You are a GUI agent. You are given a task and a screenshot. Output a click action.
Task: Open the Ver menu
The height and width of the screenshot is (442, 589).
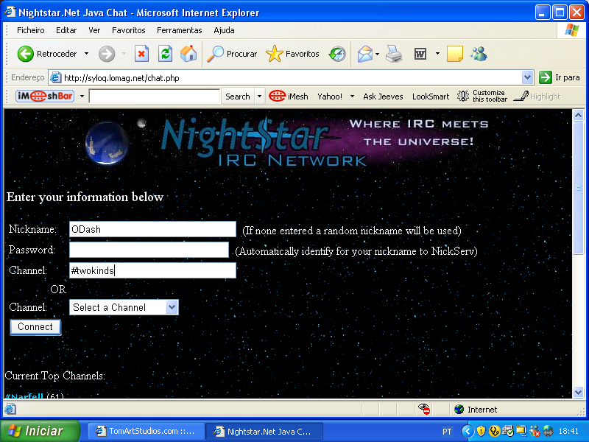(94, 30)
